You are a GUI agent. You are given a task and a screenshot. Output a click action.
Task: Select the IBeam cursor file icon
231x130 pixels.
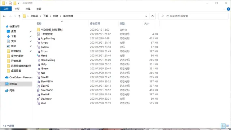[x=39, y=69]
